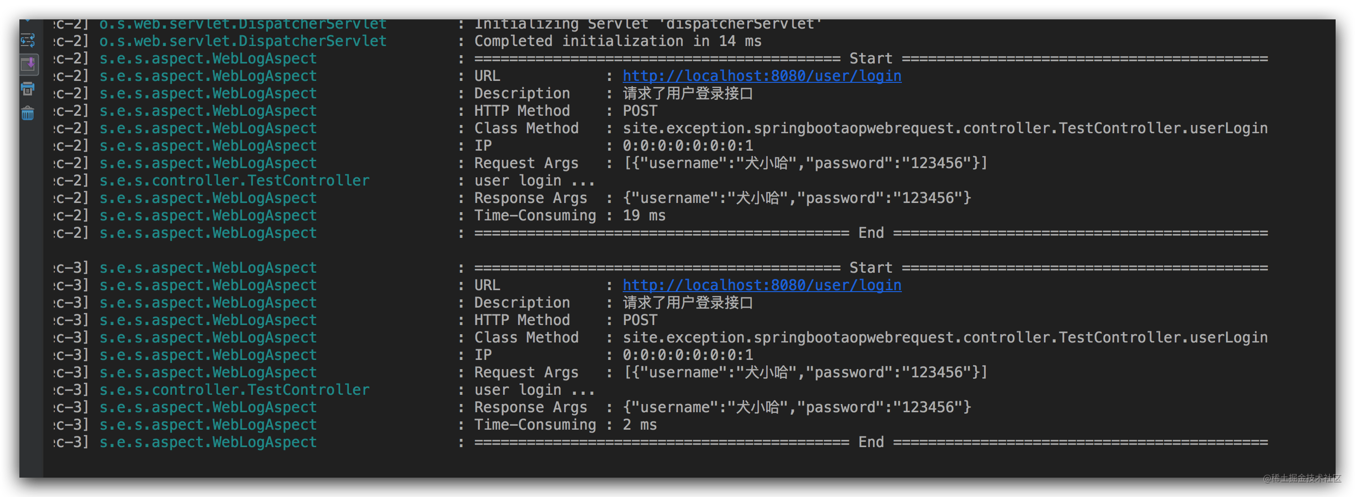Open first localhost:8080/user/login URL link
Viewport: 1355px width, 497px height.
(762, 76)
